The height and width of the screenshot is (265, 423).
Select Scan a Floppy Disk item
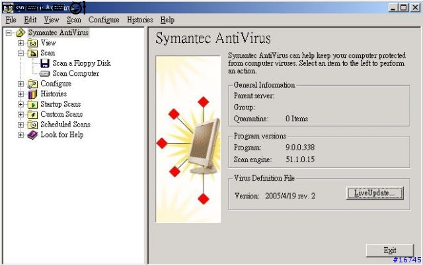tap(81, 63)
